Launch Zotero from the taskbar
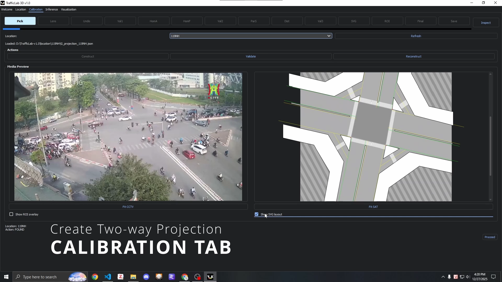Screen dimensions: 502x282 (121, 277)
